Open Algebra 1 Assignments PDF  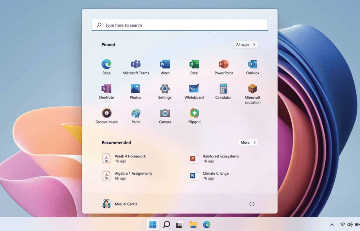tap(127, 176)
